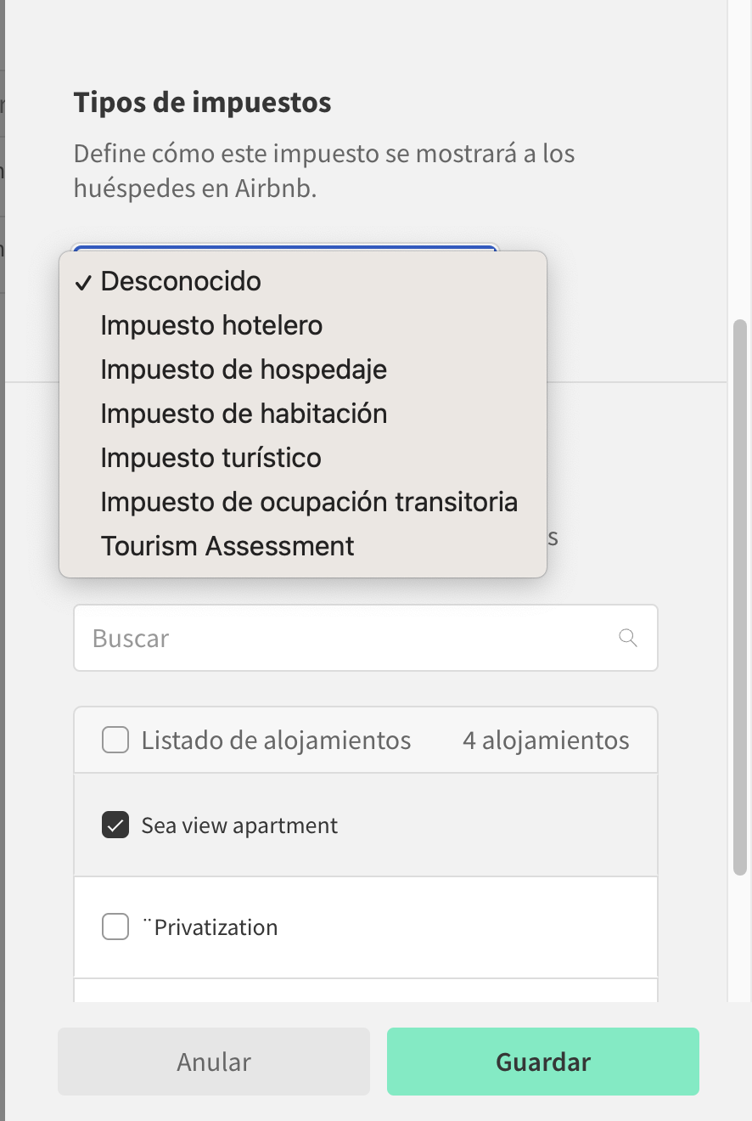This screenshot has height=1121, width=752.
Task: Choose Impuesto turístico tax type
Action: [210, 458]
